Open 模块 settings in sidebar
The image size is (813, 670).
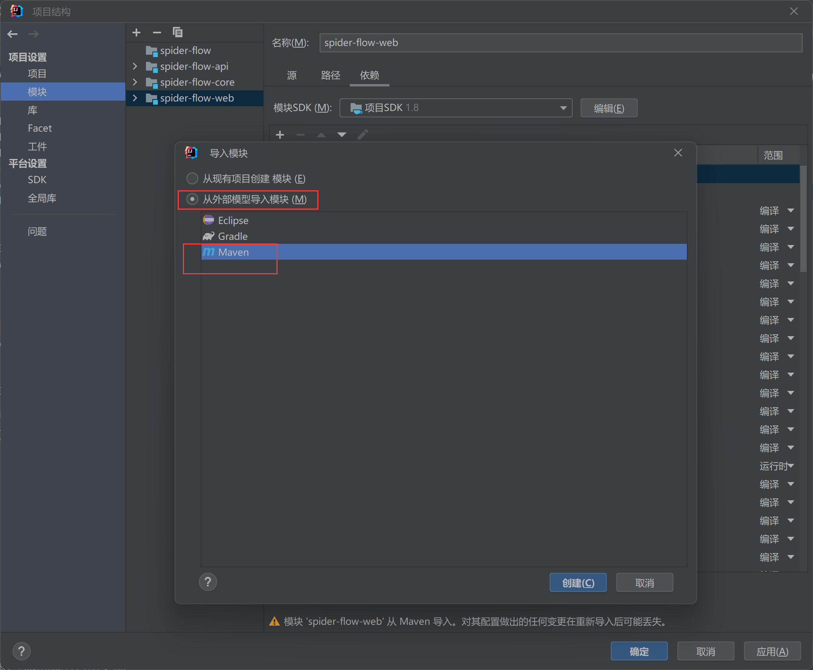63,92
